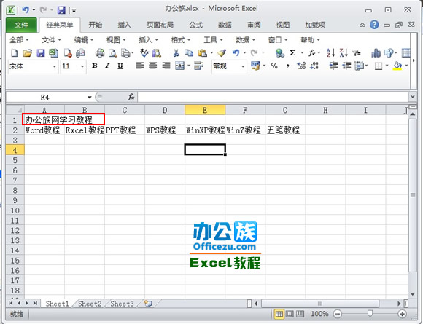Click the AutoSum sigma icon
This screenshot has width=423, height=324.
(292, 53)
